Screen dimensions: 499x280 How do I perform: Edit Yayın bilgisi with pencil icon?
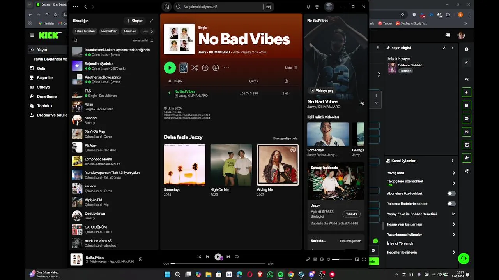pos(444,48)
